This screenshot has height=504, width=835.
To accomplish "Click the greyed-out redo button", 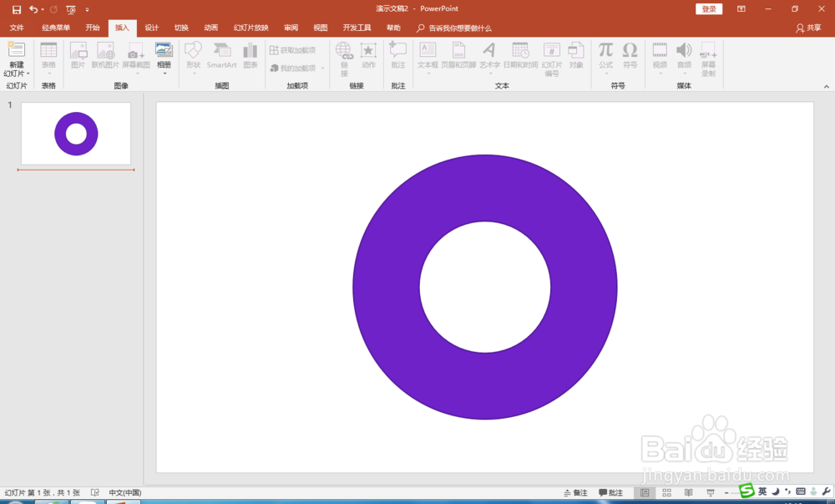I will point(53,9).
